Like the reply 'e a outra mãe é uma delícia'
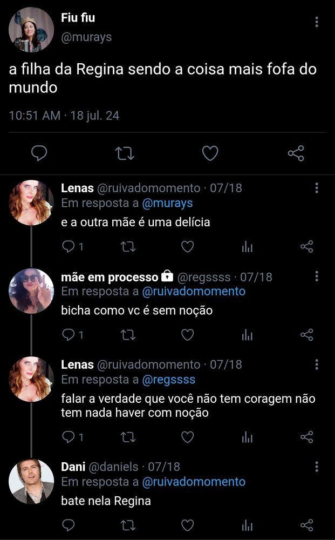335x540 pixels. [187, 247]
